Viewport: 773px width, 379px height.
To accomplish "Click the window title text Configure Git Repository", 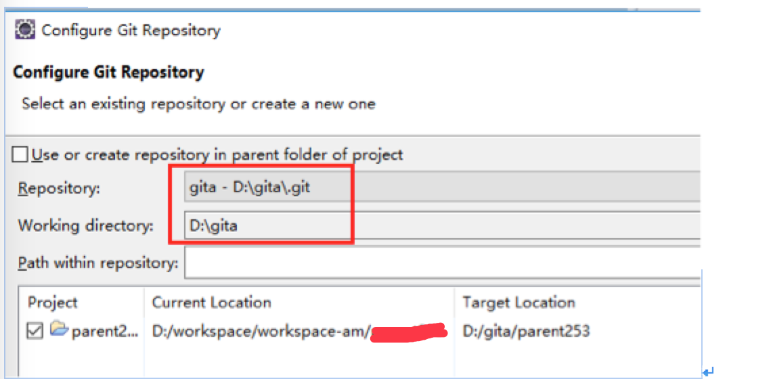I will [131, 30].
